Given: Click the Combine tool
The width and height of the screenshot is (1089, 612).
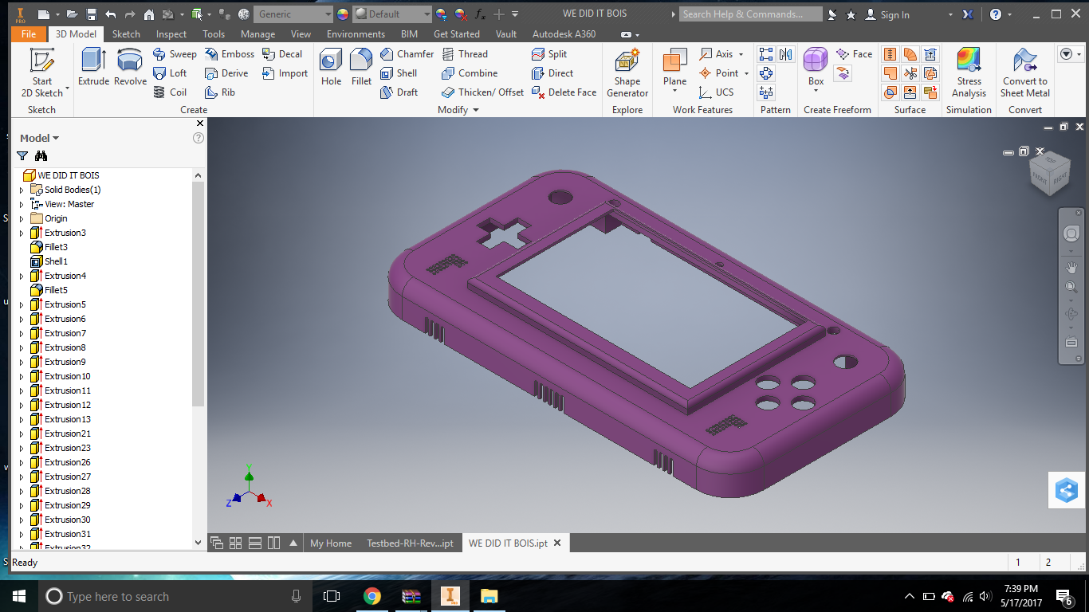Looking at the screenshot, I should 469,73.
